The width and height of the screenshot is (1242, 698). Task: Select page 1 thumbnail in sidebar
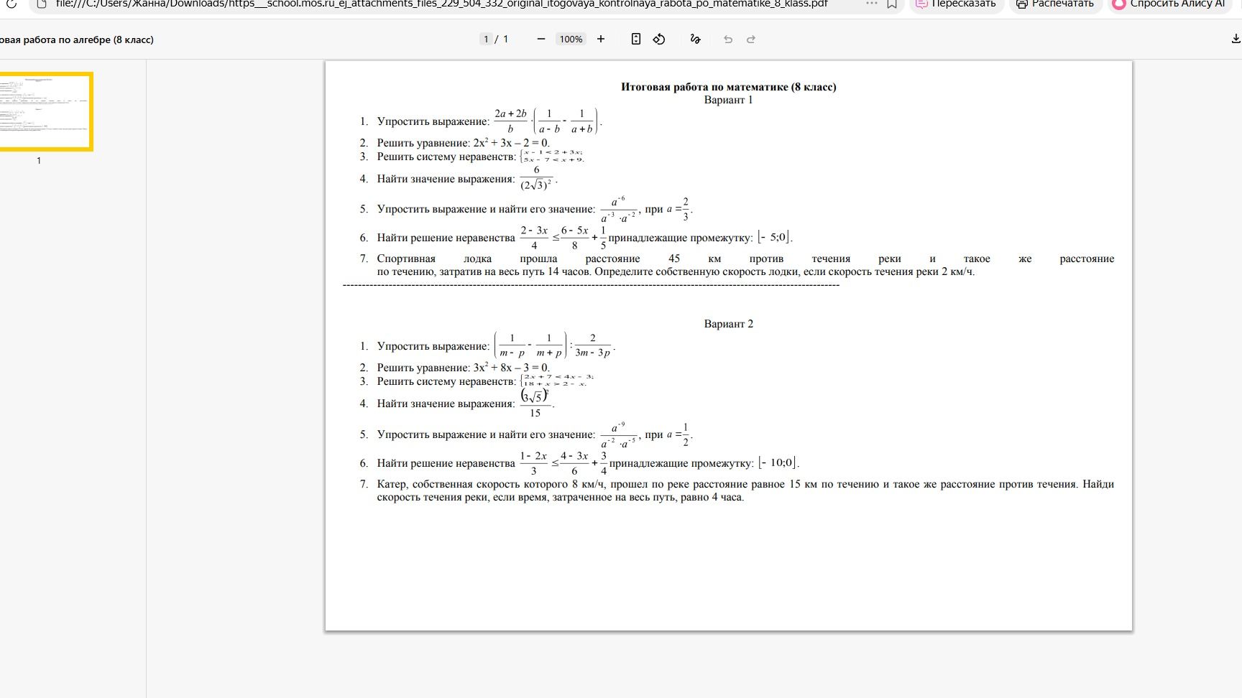[x=46, y=111]
